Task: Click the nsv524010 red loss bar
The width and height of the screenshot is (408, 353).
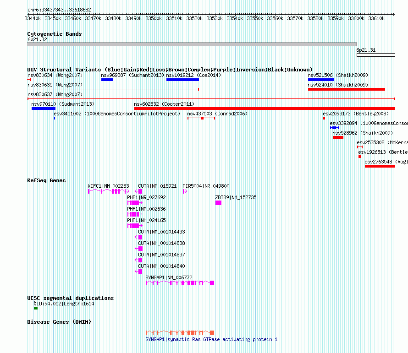Action: (x=346, y=89)
